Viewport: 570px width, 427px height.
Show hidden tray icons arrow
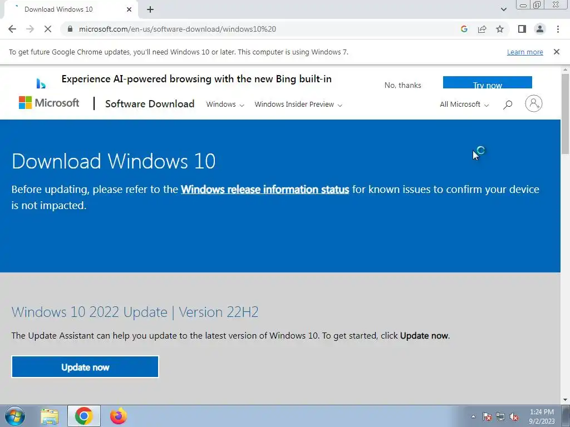click(x=473, y=416)
